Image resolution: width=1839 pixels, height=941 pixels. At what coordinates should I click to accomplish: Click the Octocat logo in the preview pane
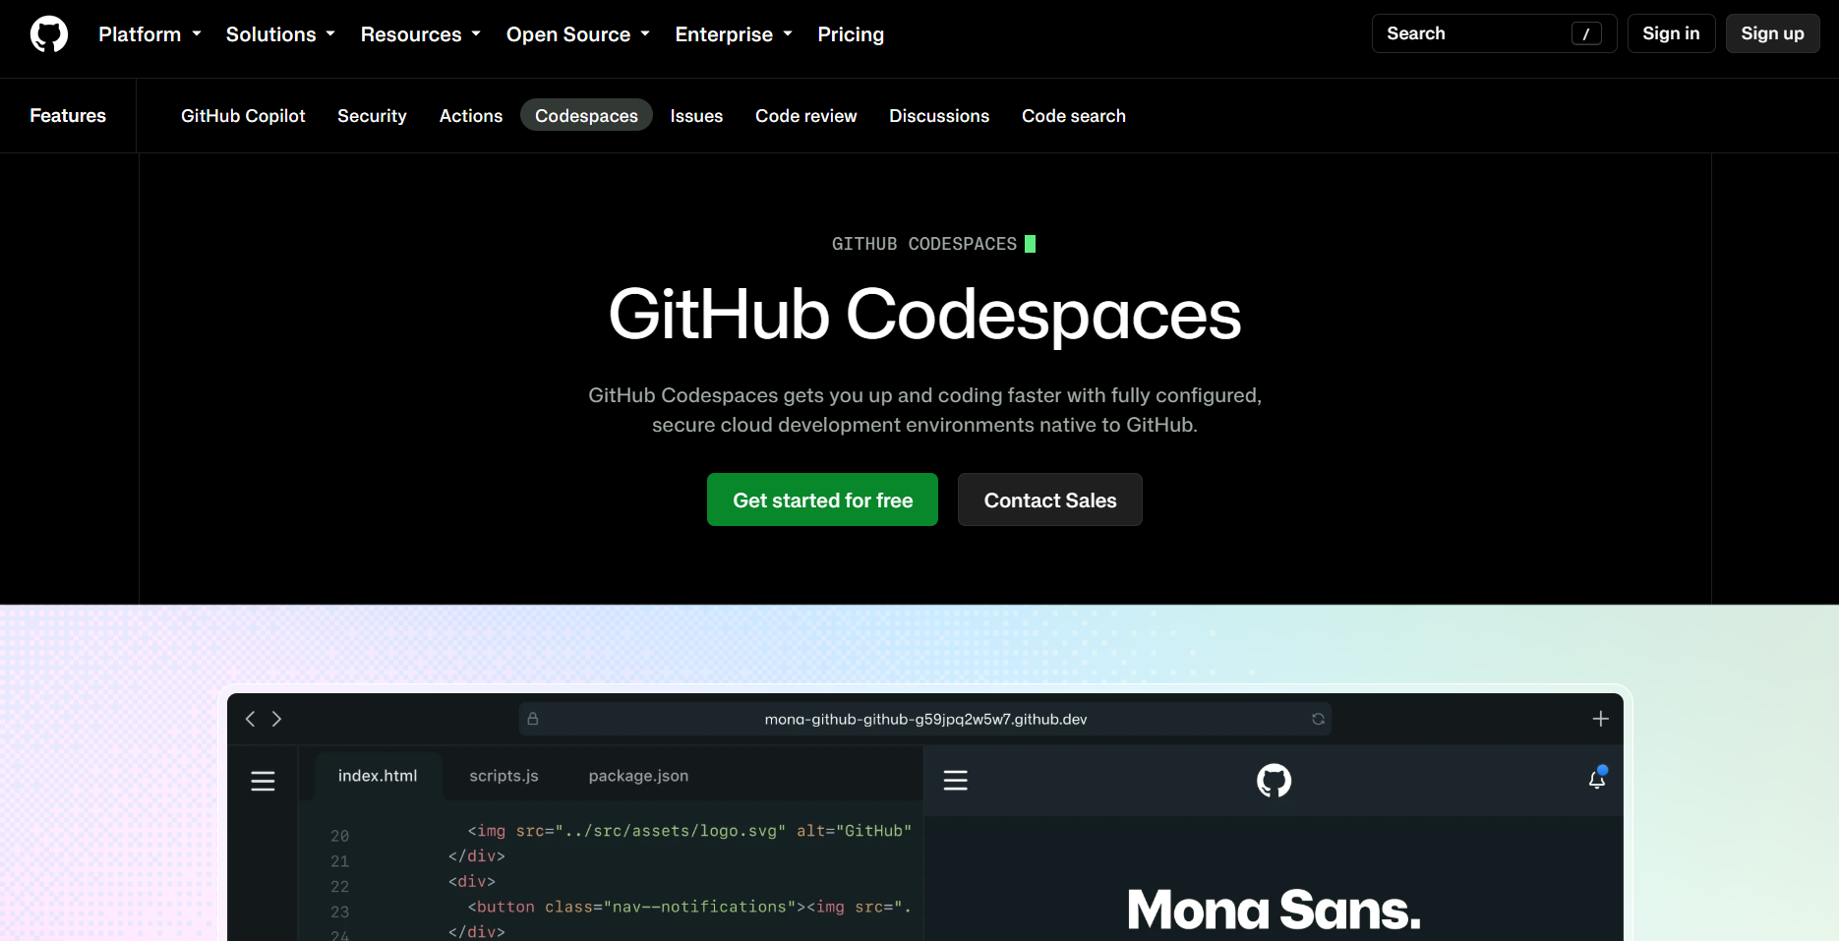tap(1274, 781)
